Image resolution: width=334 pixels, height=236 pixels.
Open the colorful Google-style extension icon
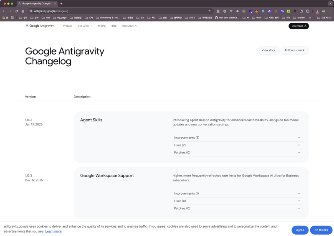218,11
